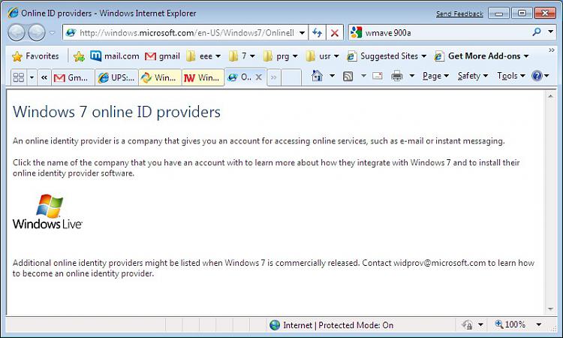
Task: Open the status bar privacy dropdown arrow
Action: [x=480, y=325]
